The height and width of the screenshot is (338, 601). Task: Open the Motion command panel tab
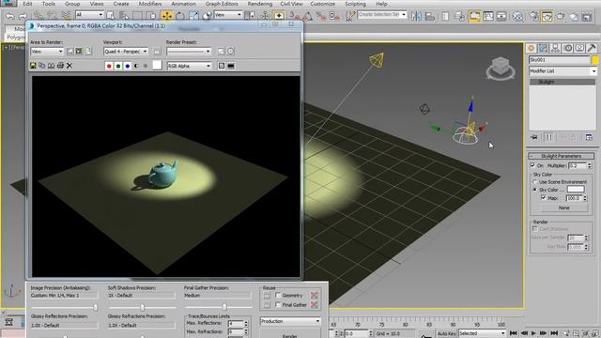(x=567, y=48)
